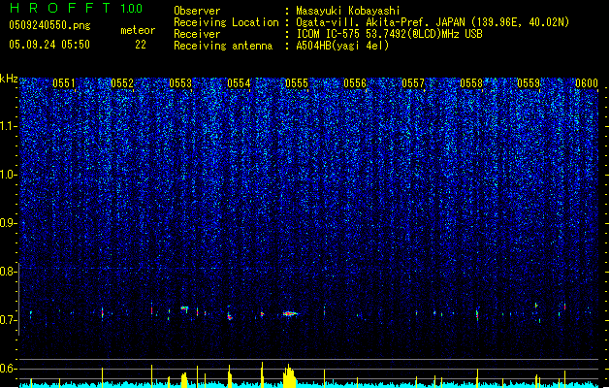Viewport: 610px width, 388px height.
Task: Click the 0551 time marker
Action: pyautogui.click(x=64, y=83)
